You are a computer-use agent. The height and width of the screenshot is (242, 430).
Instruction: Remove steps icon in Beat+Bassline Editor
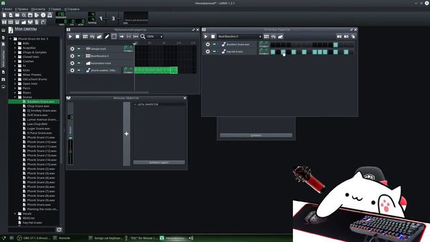pos(339,36)
